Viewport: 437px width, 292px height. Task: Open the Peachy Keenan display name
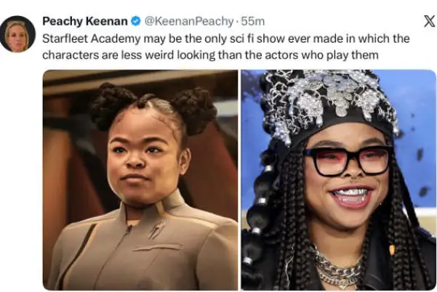(85, 21)
